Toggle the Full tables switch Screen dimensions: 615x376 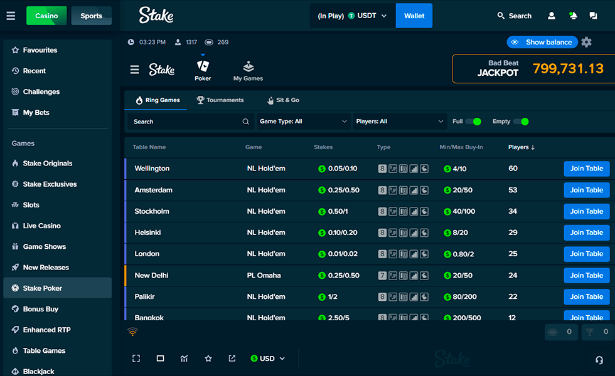click(x=473, y=122)
